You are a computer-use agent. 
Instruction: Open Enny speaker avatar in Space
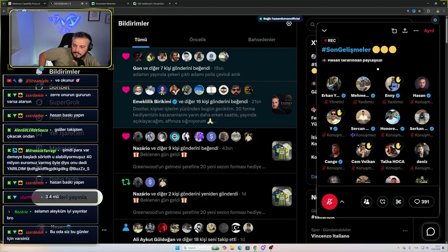[393, 84]
